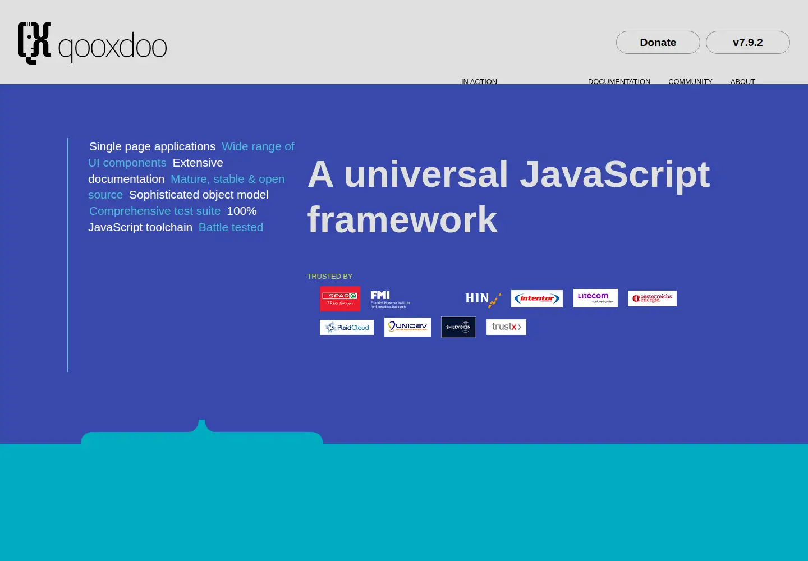Click the Donate button
The image size is (808, 561).
coord(658,43)
